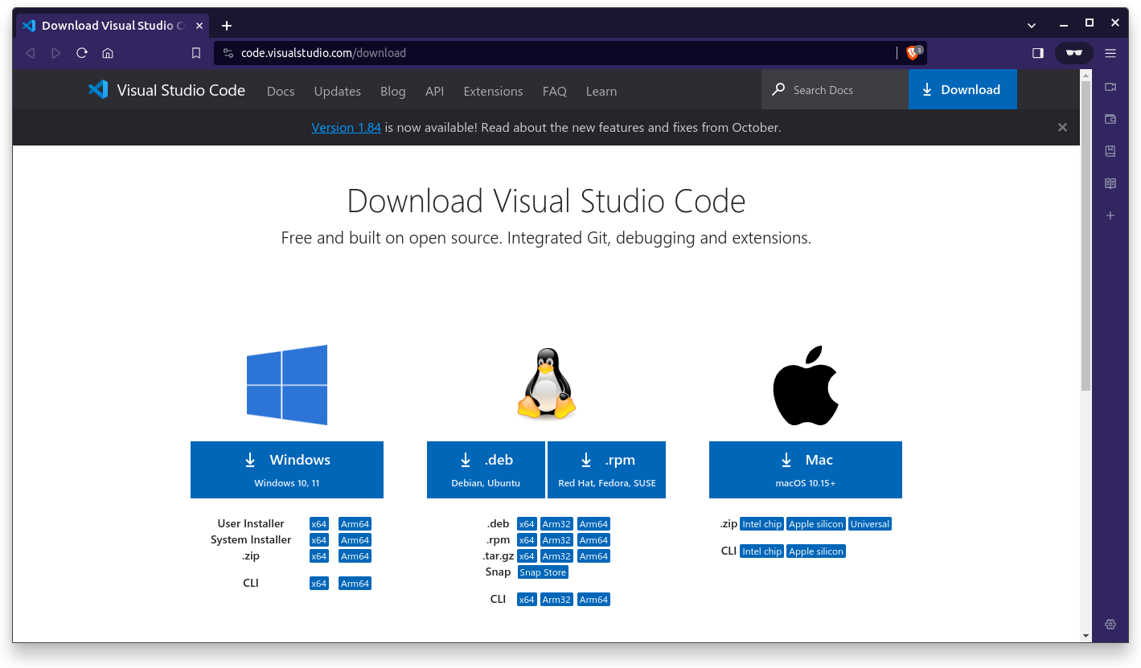This screenshot has width=1141, height=668.
Task: Click the scrollbar down arrow
Action: [1086, 636]
